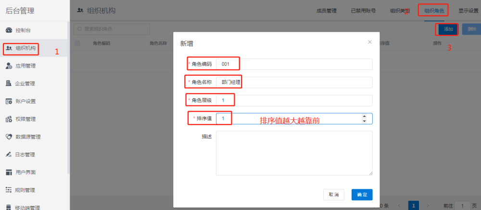Click the 规则管理 icon
Viewport: 481px width, 210px height.
tap(9, 190)
